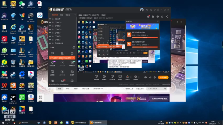Select the 窗口 3 source row
Viewport: 223px width, 125px height.
point(62,33)
